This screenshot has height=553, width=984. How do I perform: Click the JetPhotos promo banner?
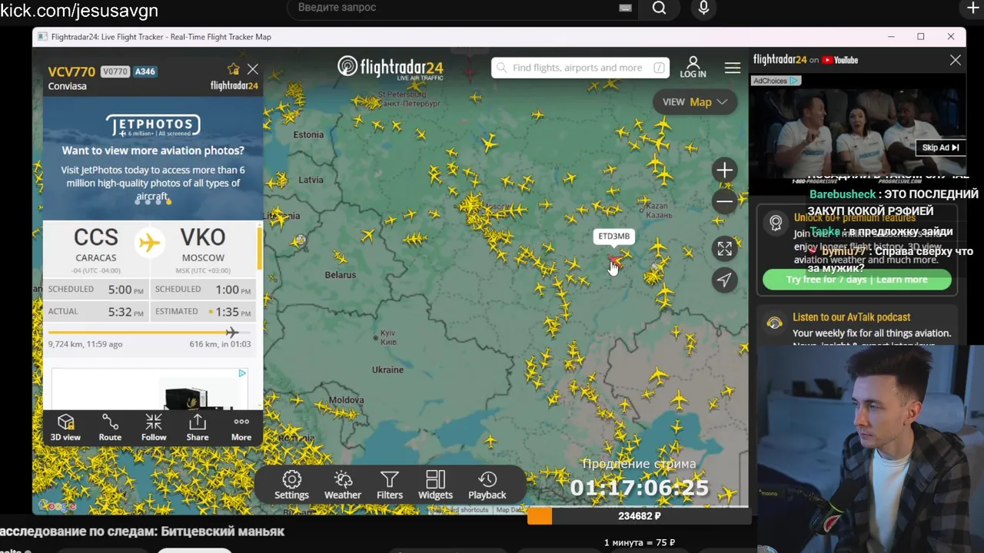pos(153,157)
